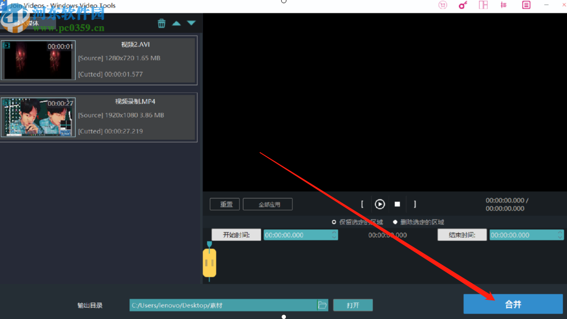Delete the selected clip using the trash icon

pos(162,23)
